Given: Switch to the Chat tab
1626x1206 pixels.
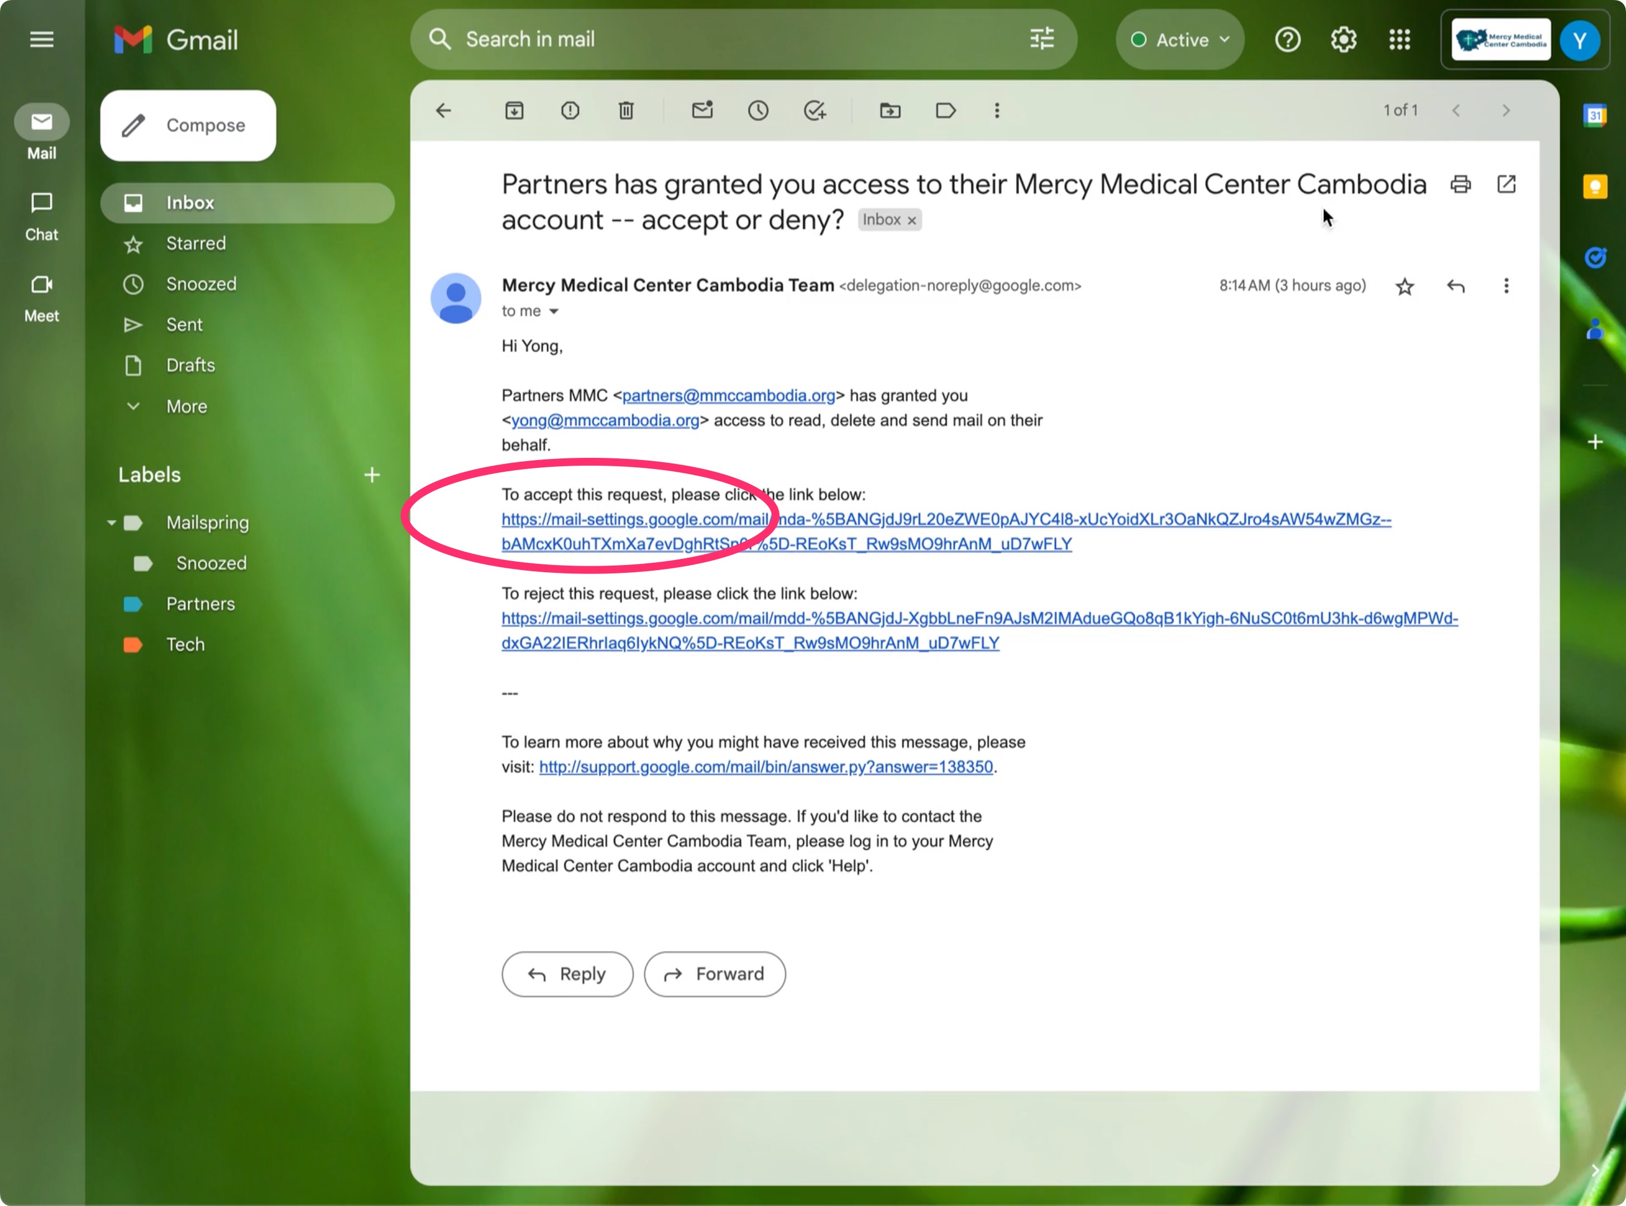Looking at the screenshot, I should pos(42,216).
